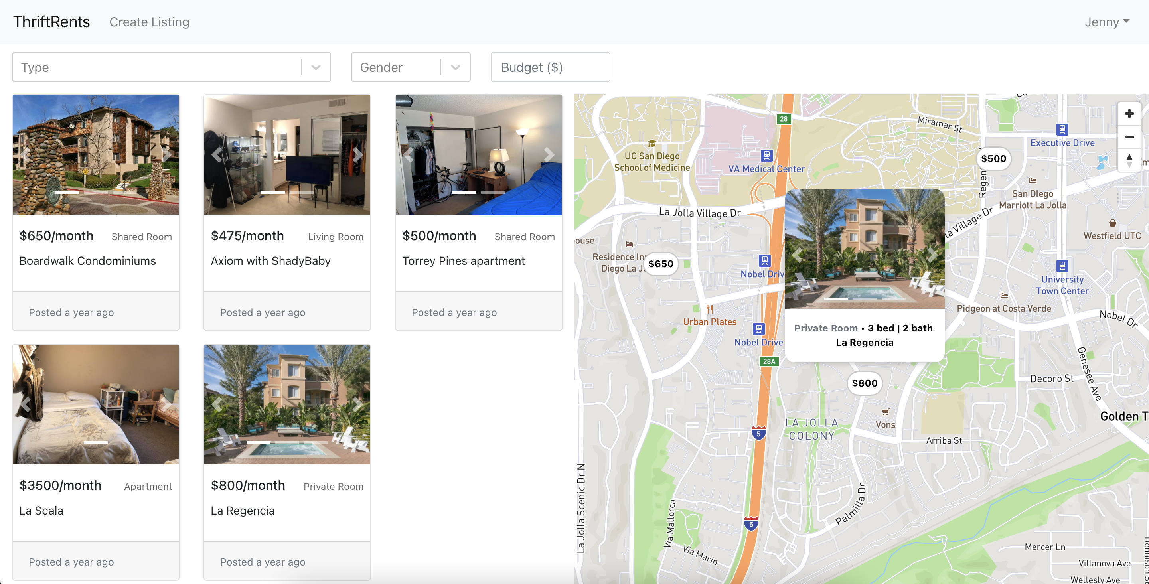Click the $800 price pin on map
The image size is (1149, 584).
pyautogui.click(x=865, y=383)
